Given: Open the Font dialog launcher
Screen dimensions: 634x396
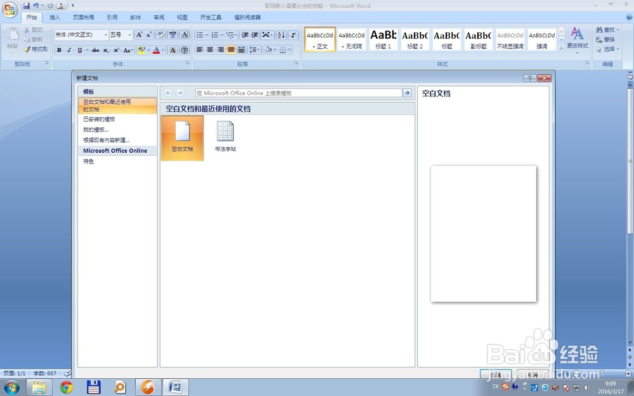Looking at the screenshot, I should pyautogui.click(x=188, y=63).
